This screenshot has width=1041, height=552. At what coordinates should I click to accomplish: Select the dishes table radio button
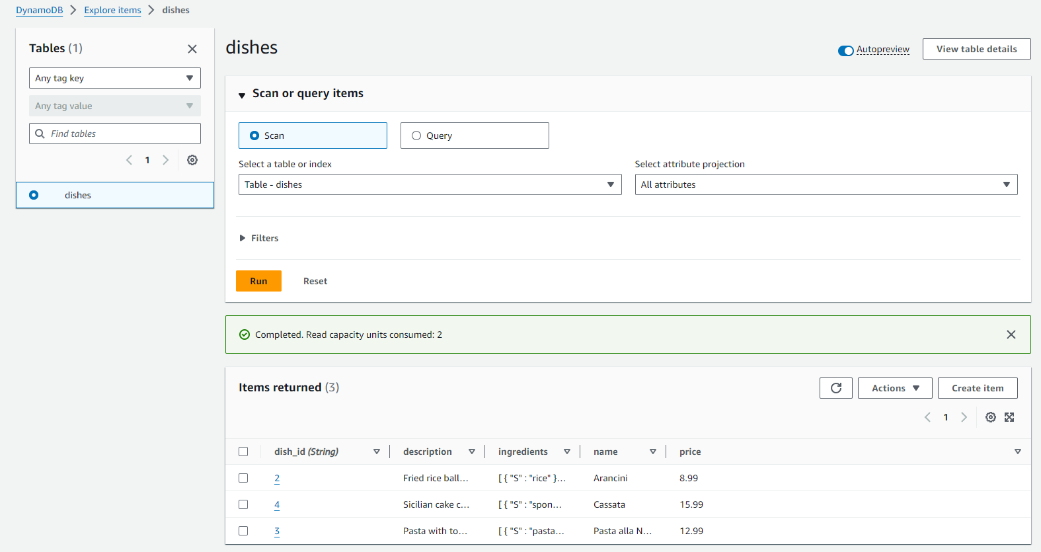(x=34, y=195)
